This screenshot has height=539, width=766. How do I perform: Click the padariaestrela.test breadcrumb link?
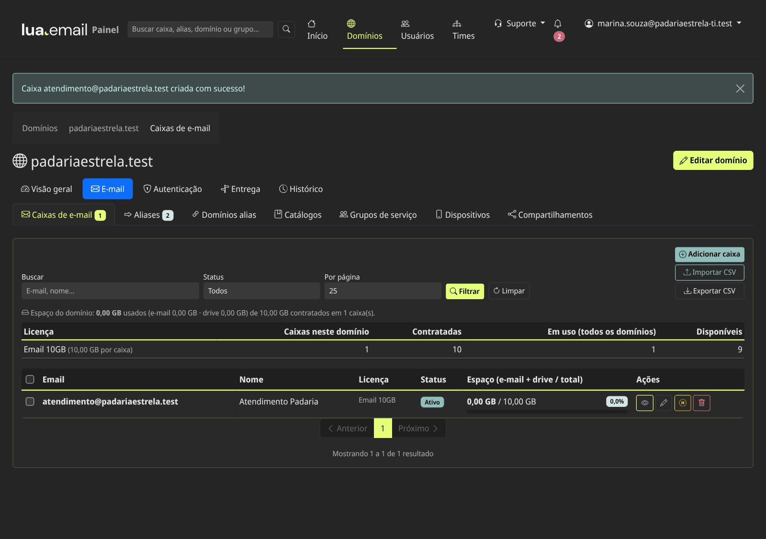point(104,128)
